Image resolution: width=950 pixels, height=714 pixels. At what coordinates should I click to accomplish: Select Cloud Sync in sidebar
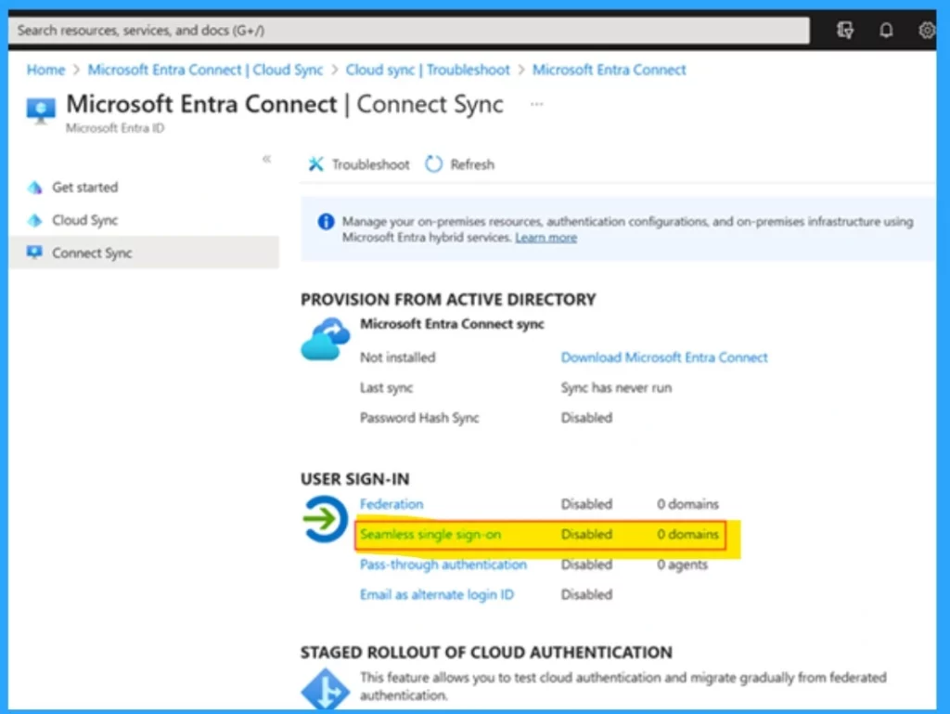[144, 220]
